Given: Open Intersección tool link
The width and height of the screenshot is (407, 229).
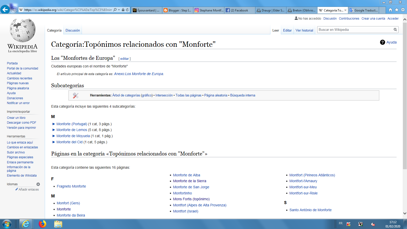Looking at the screenshot, I should coord(164,95).
